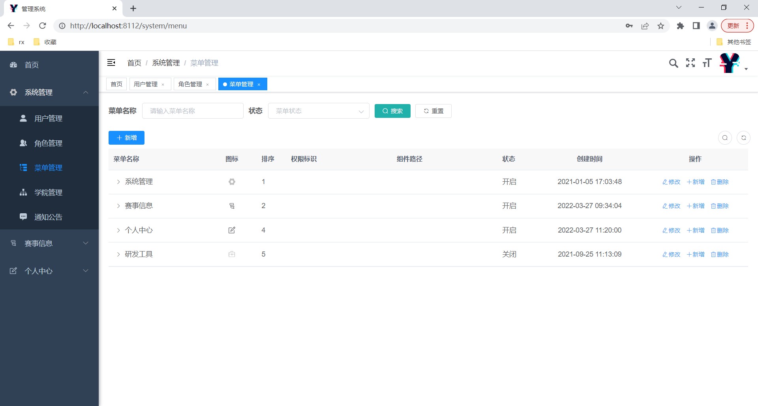Expand the 系统管理 table row
Viewport: 758px width, 406px height.
coord(118,182)
